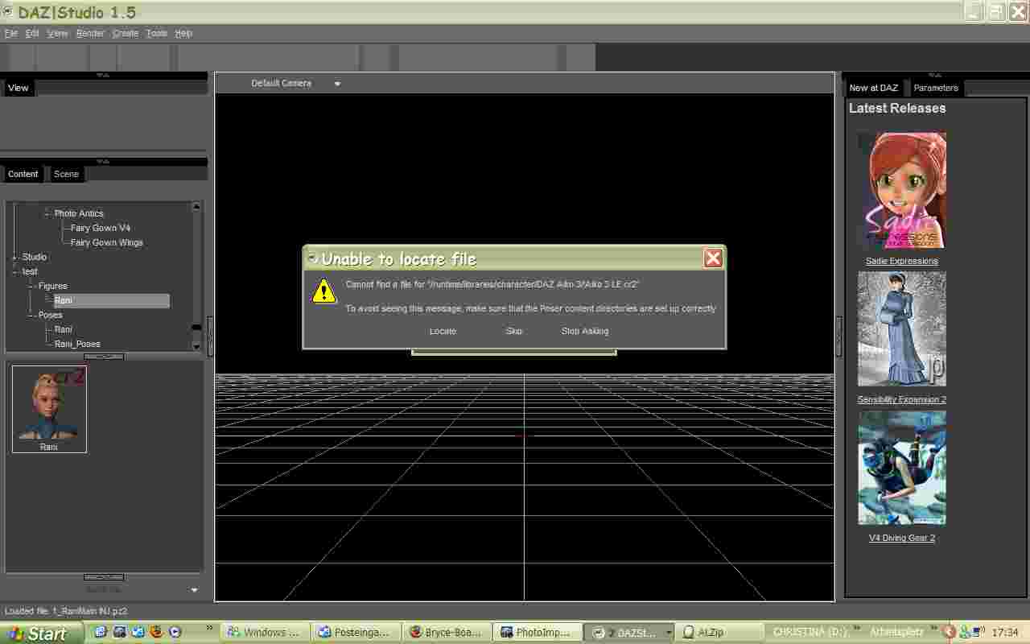Collapse the Photo Antics tree branch

point(47,213)
